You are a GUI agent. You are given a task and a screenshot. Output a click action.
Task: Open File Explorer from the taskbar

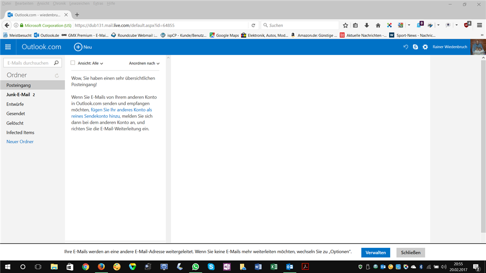[54, 267]
